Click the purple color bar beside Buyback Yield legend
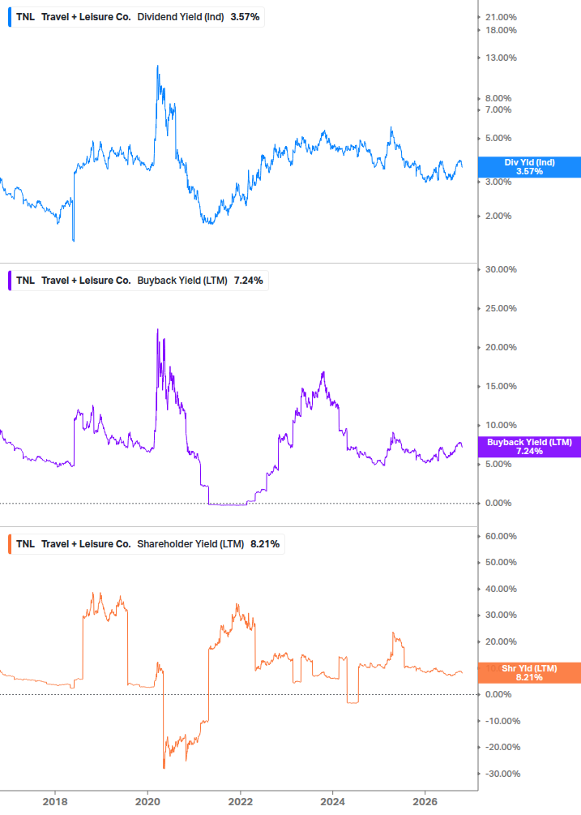This screenshot has width=581, height=815. click(x=10, y=281)
